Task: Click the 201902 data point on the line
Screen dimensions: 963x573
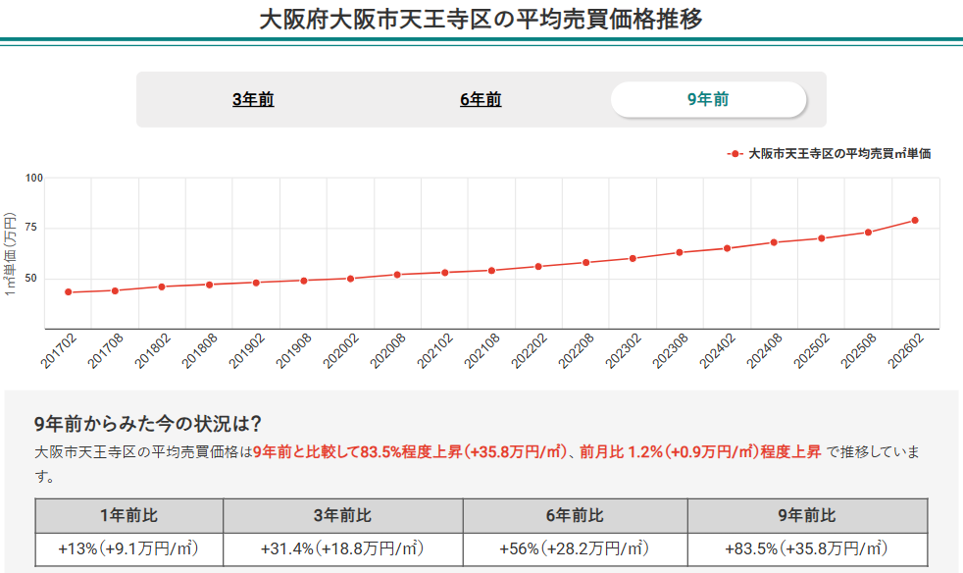Action: click(x=255, y=283)
